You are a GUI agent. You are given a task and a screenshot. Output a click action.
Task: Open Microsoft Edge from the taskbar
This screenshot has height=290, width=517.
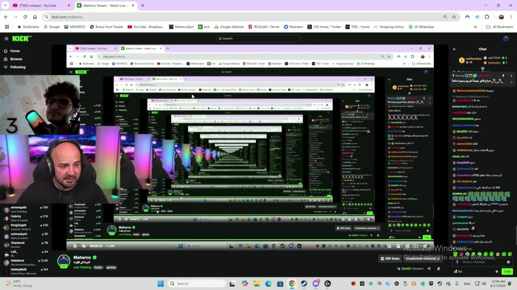[x=268, y=284]
